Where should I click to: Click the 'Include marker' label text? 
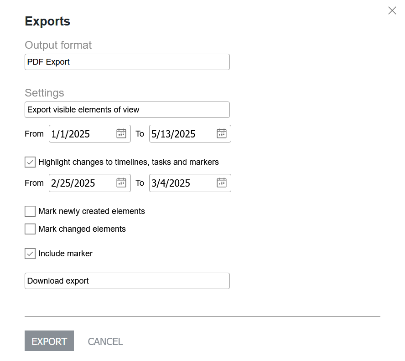click(x=65, y=254)
